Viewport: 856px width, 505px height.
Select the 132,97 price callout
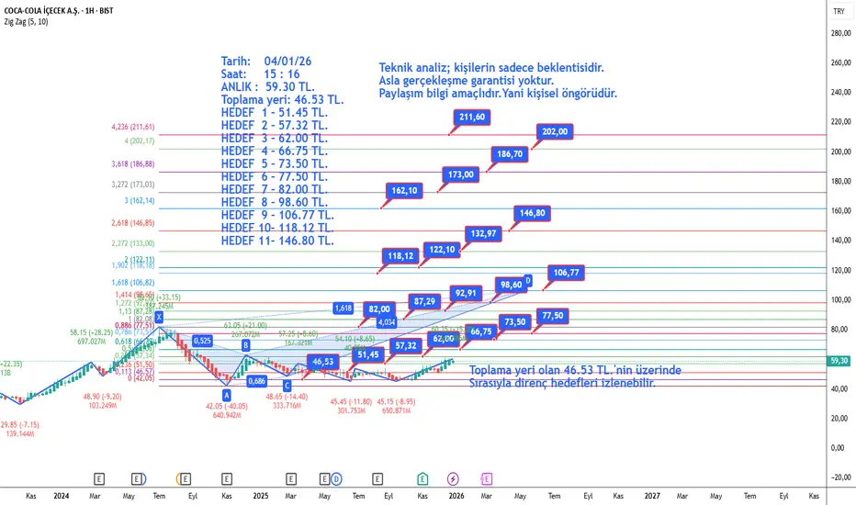click(484, 233)
